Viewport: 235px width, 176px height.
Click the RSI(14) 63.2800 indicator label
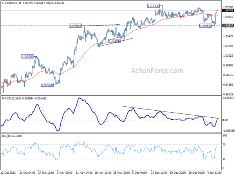click(12, 136)
